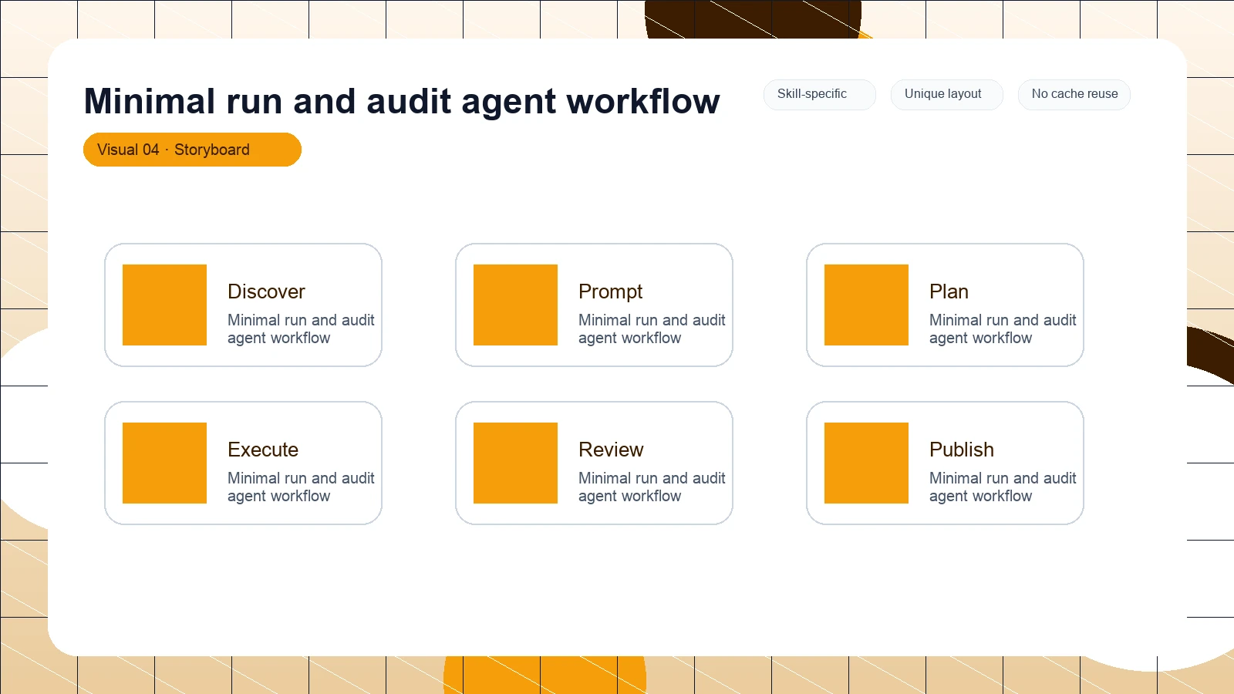This screenshot has width=1234, height=694.
Task: Click the Execute card title
Action: [x=263, y=450]
